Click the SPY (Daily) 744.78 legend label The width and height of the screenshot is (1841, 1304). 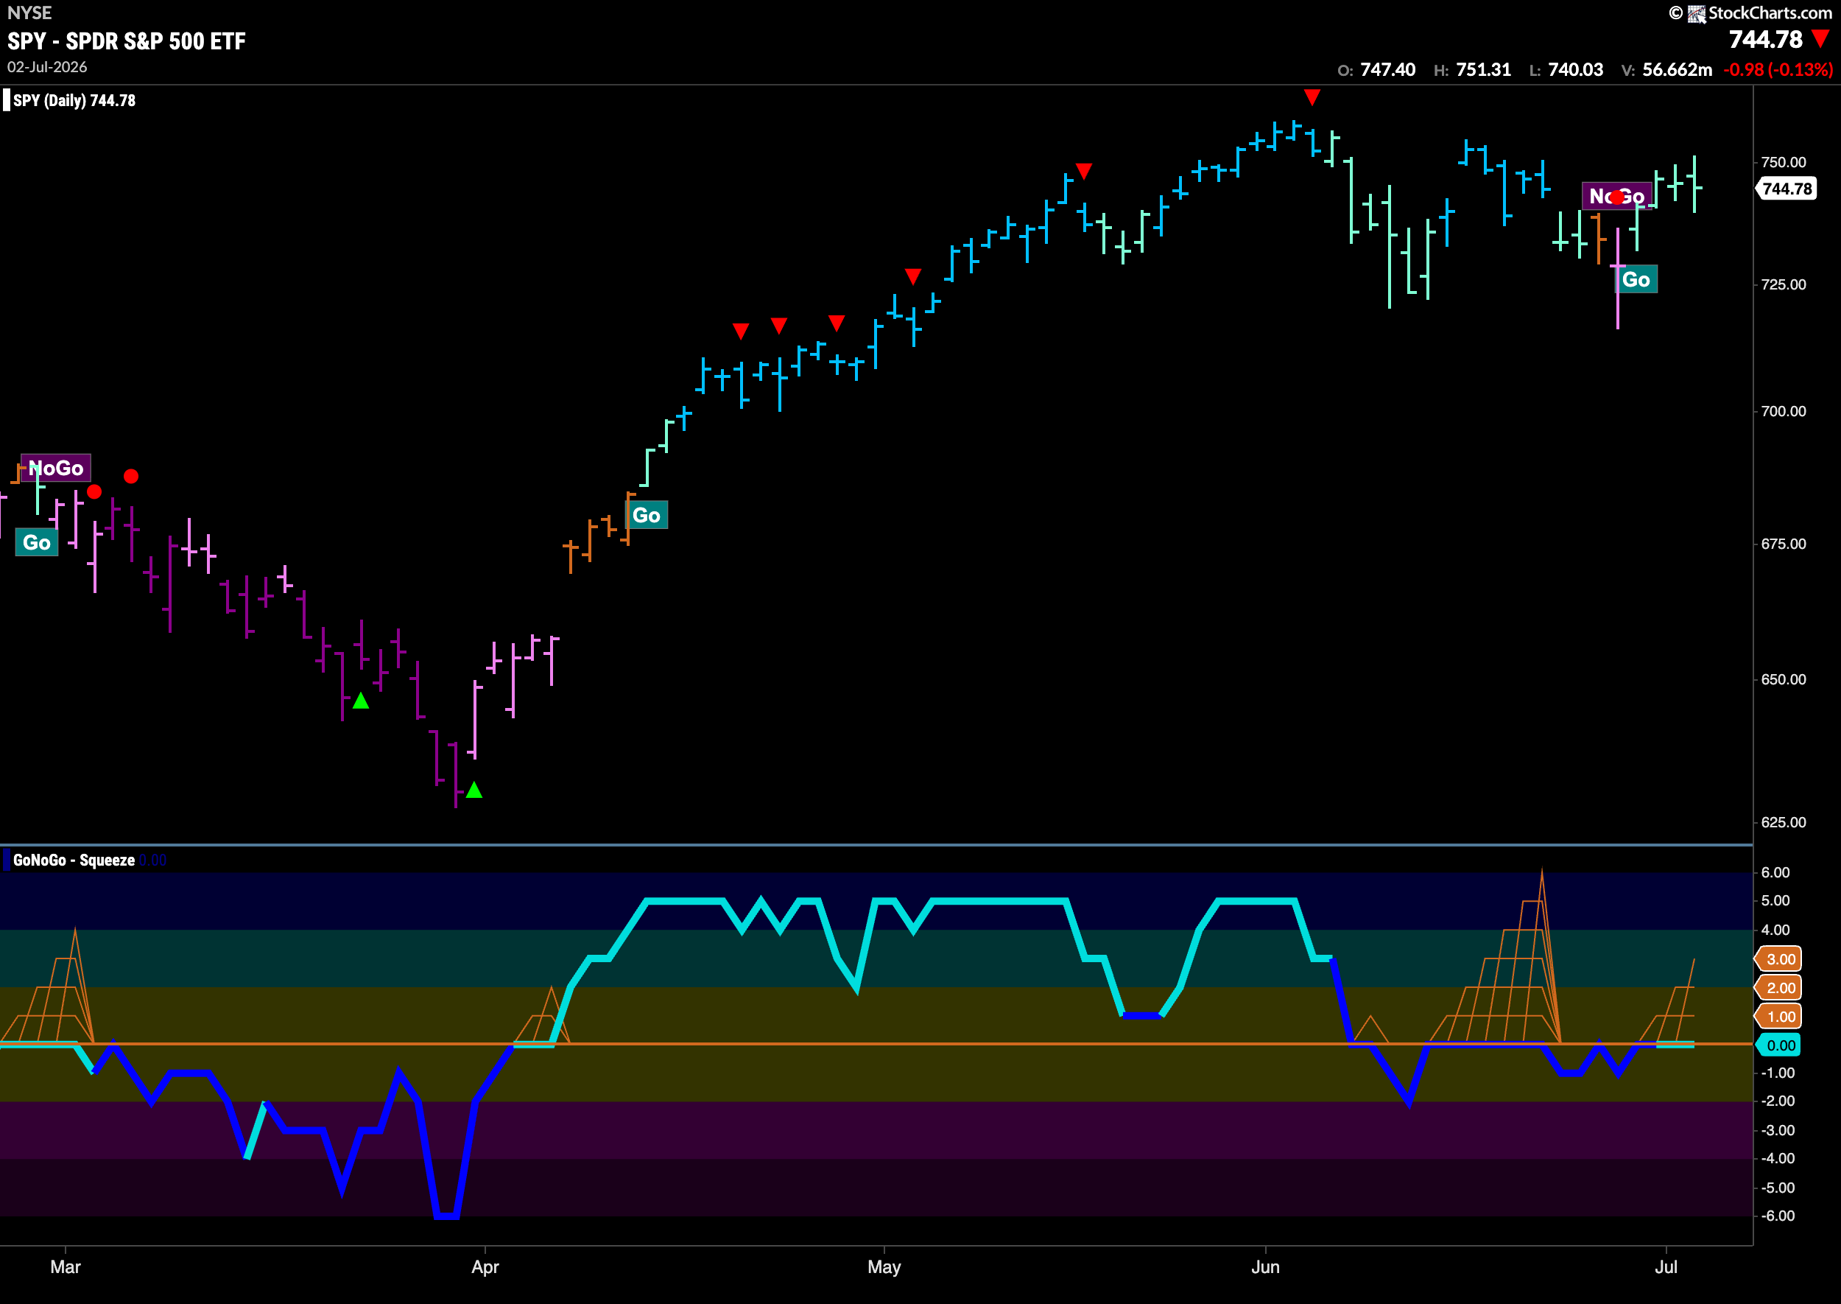(x=74, y=100)
